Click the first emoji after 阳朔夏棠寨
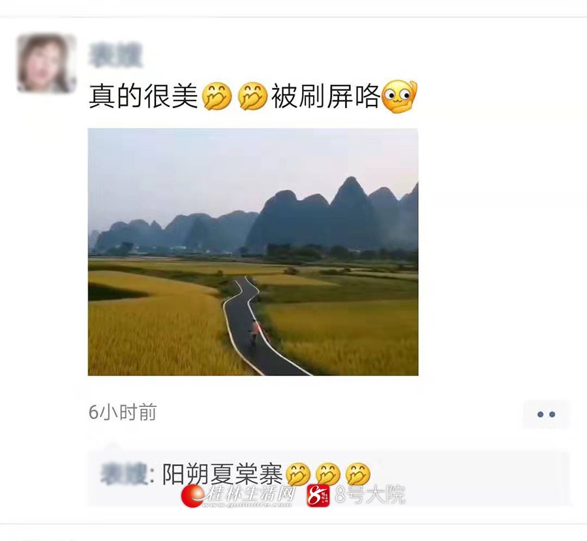 click(298, 475)
